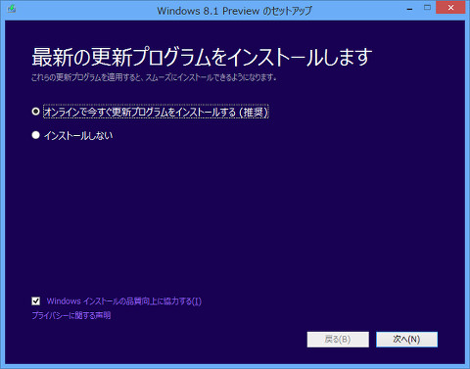This screenshot has width=470, height=369.
Task: Close the setup window with the red X
Action: (x=450, y=8)
